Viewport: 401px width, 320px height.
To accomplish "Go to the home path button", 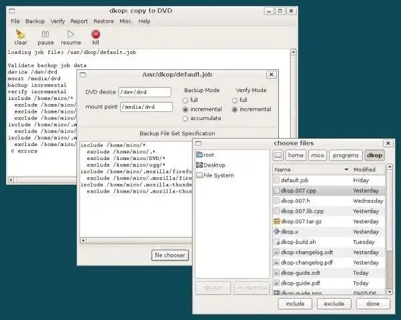I will click(296, 155).
